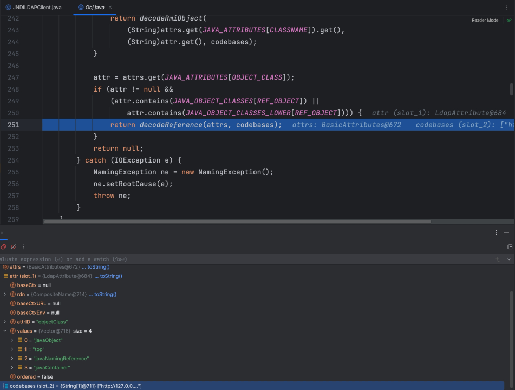This screenshot has width=515, height=390.
Task: Click inline hint attr (slot_1): LdapAttribute@684
Action: (x=439, y=113)
